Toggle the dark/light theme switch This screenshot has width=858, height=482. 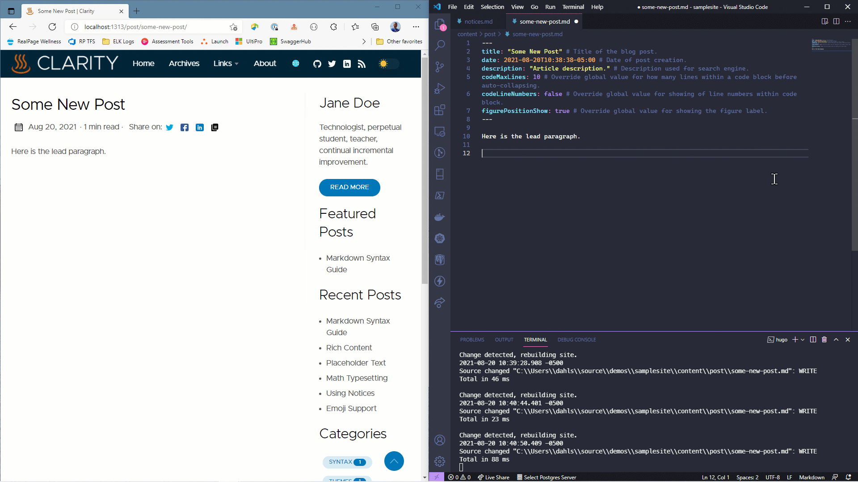pyautogui.click(x=388, y=64)
